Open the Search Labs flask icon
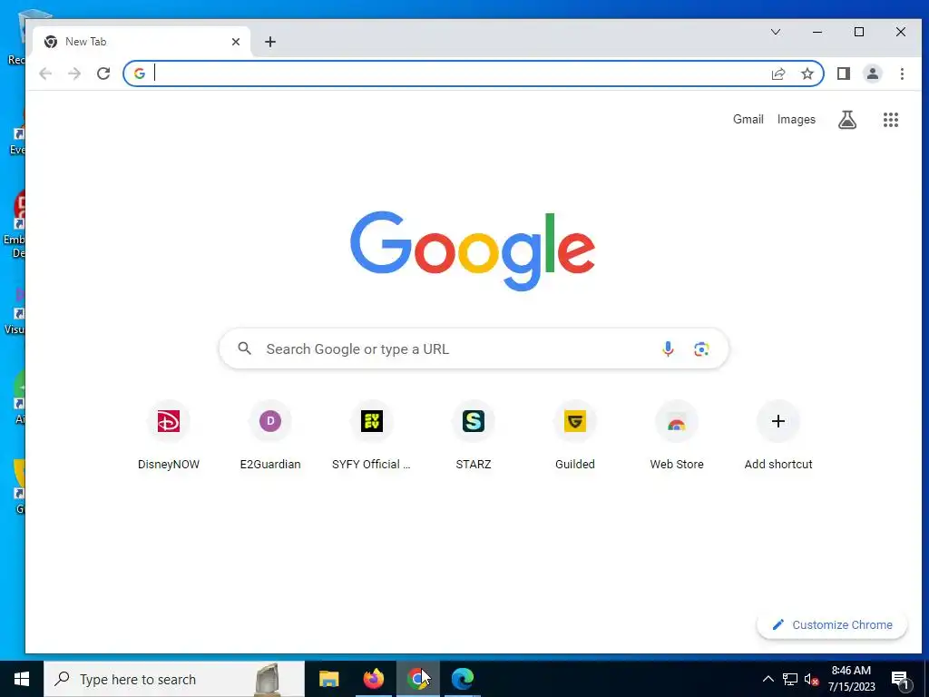 (x=847, y=120)
